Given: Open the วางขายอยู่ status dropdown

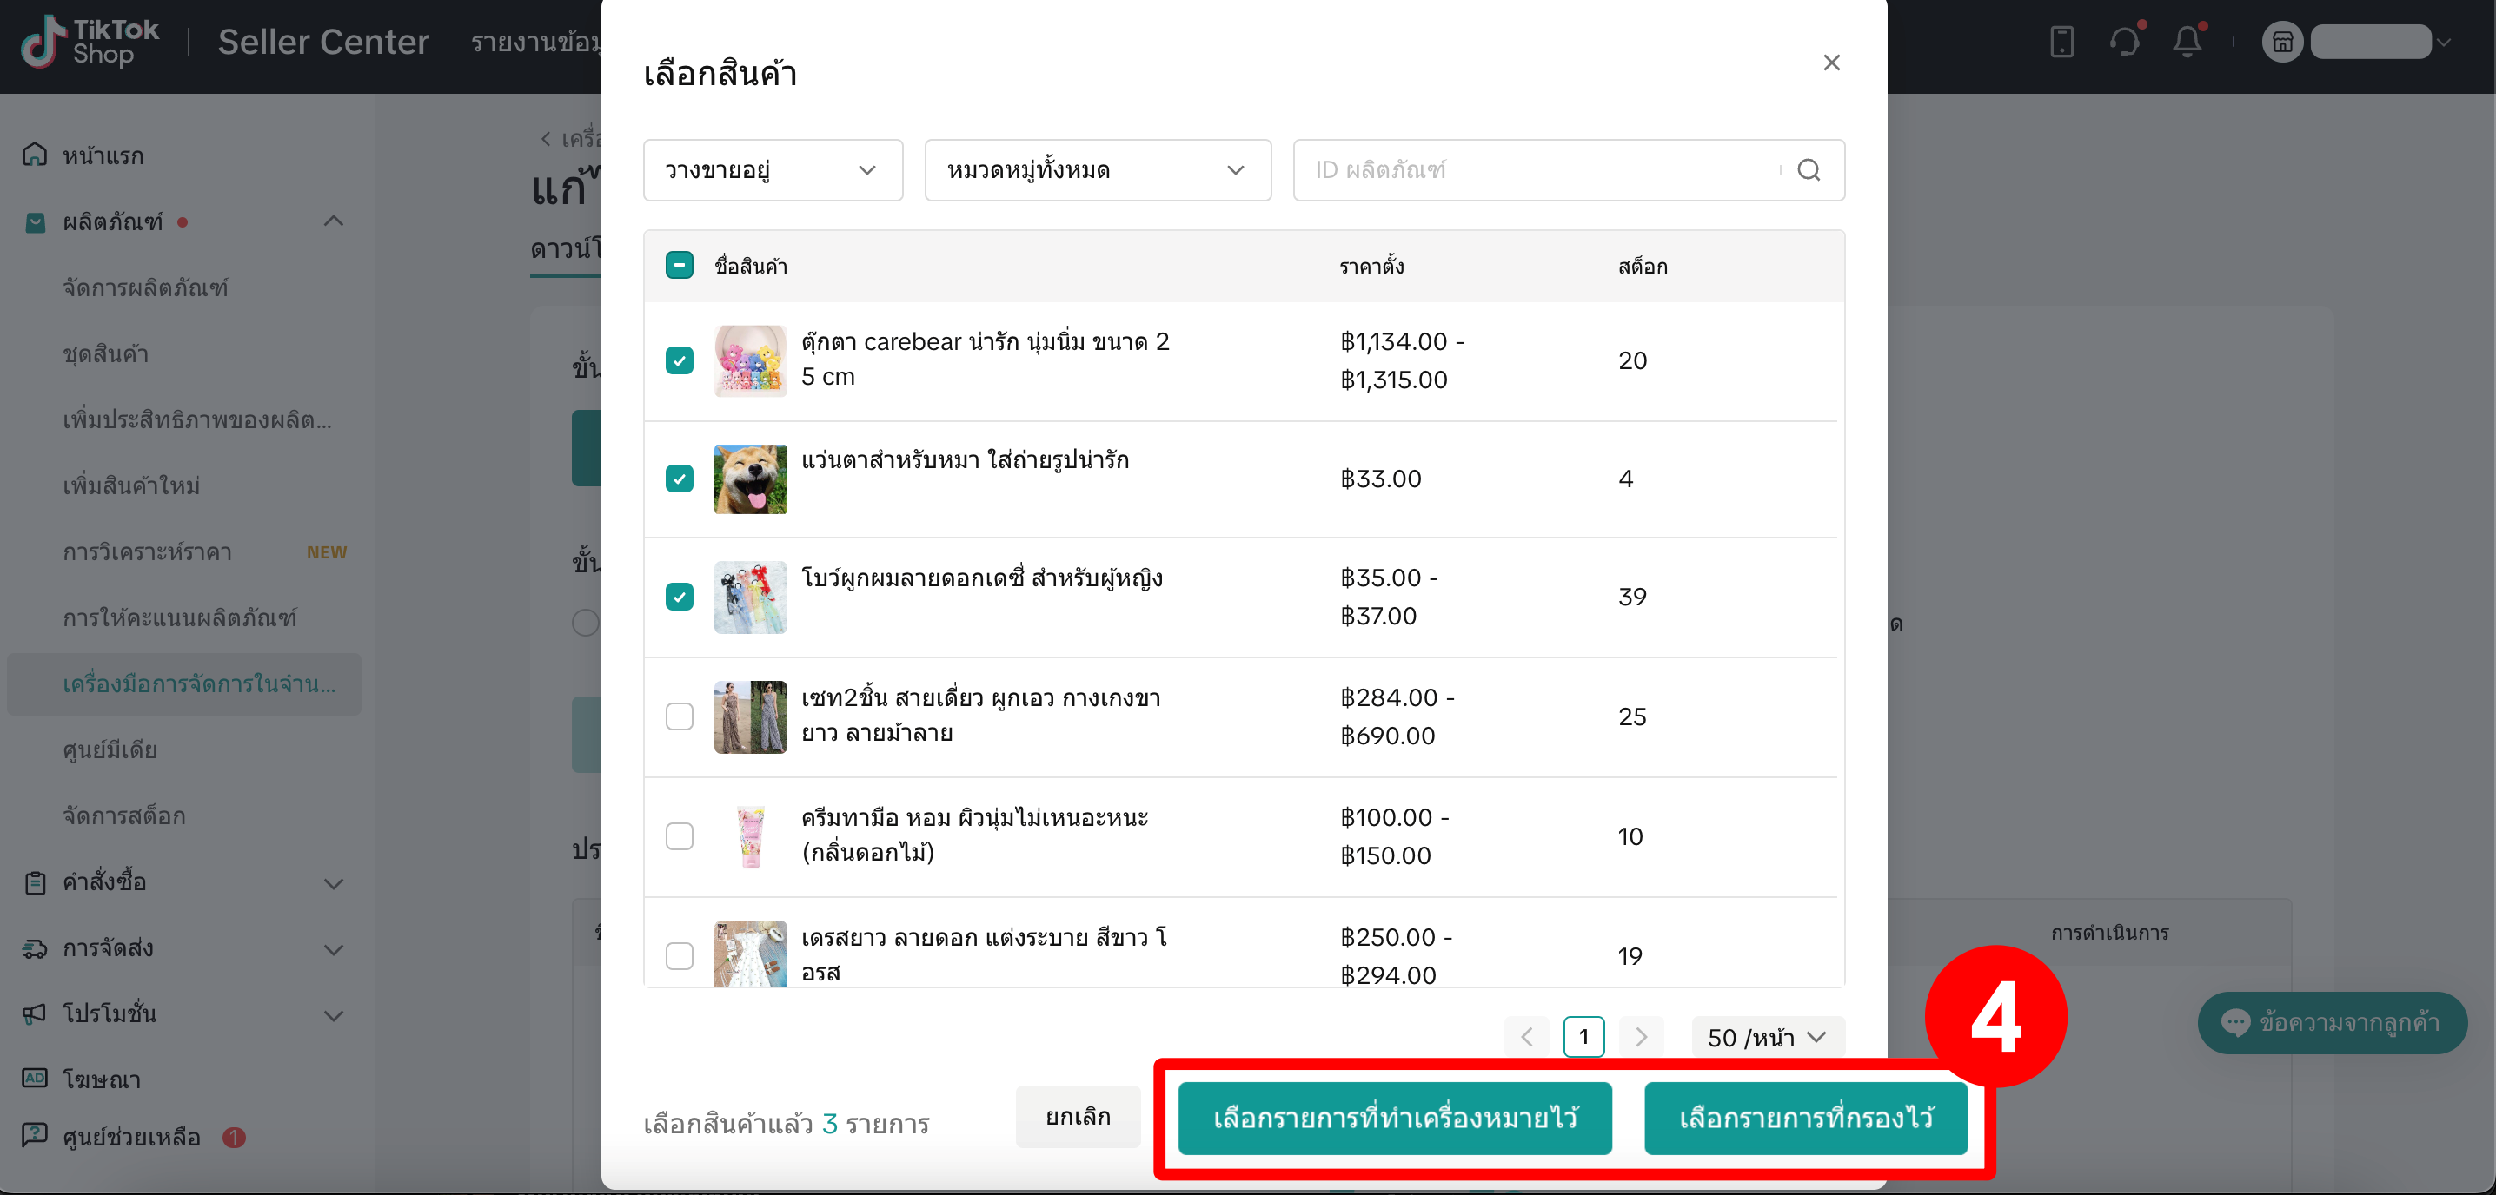Looking at the screenshot, I should tap(773, 170).
